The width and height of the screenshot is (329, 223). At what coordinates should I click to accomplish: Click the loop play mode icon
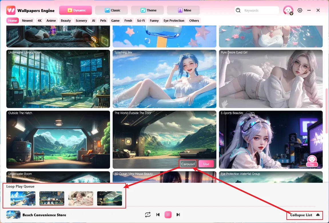pyautogui.click(x=147, y=215)
